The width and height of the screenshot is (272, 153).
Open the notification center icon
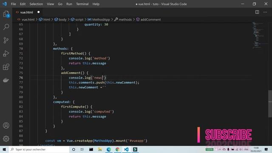[x=266, y=149]
